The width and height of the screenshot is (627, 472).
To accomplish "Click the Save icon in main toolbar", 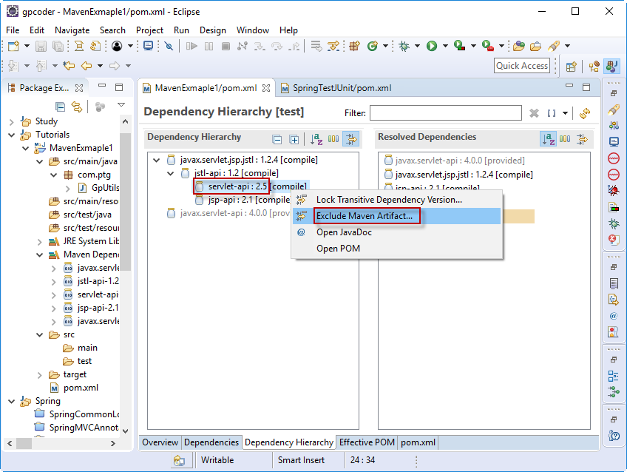I will point(41,46).
